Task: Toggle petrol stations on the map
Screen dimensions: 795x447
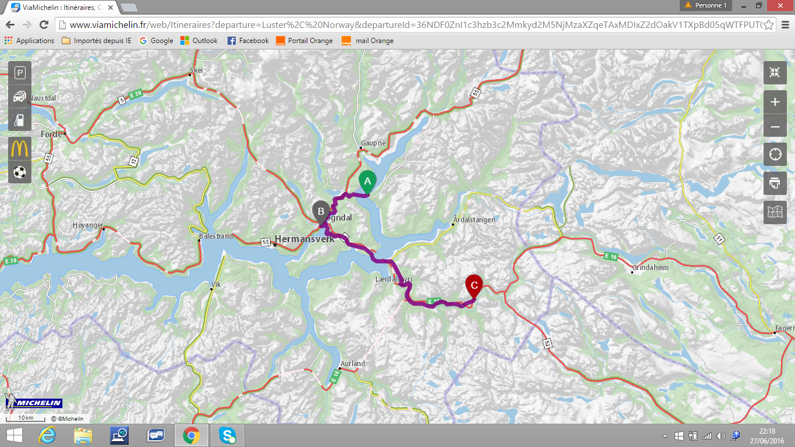Action: click(x=20, y=120)
